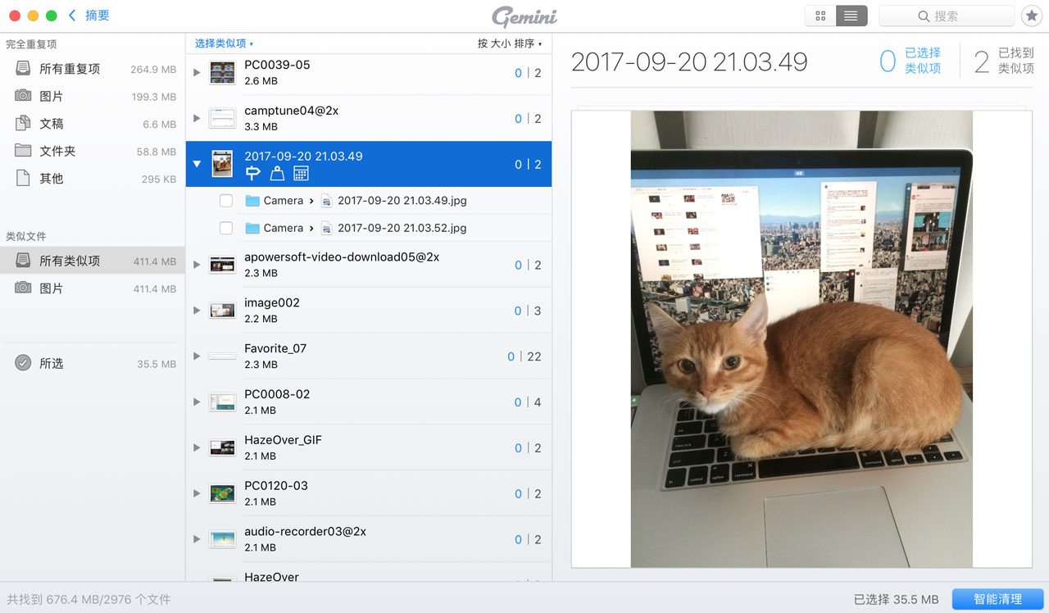1049x613 pixels.
Task: Switch to grid view layout
Action: (820, 16)
